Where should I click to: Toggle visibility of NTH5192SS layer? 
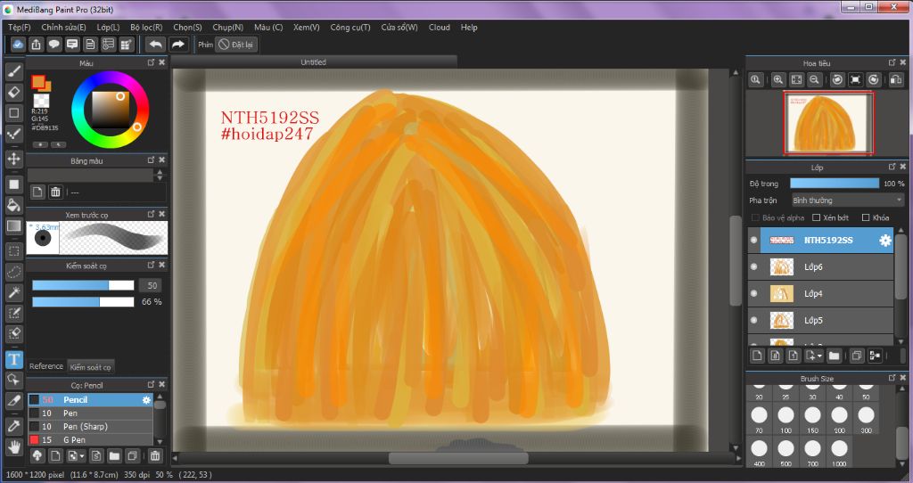coord(754,240)
